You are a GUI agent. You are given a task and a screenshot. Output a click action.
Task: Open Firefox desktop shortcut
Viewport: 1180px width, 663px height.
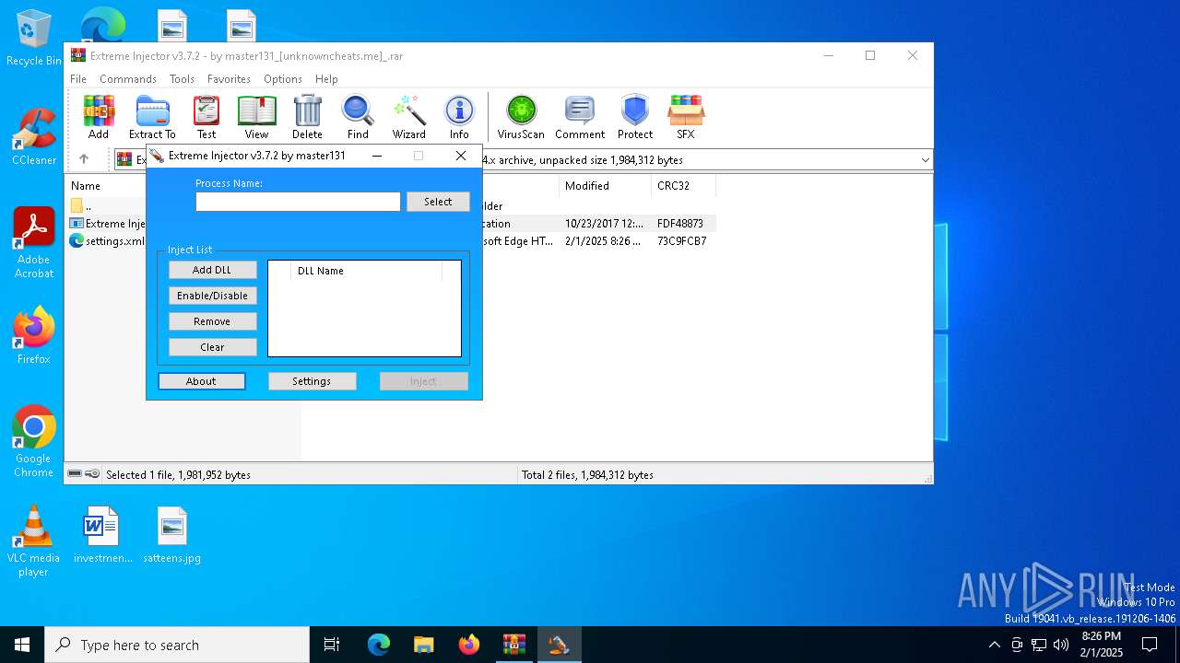tap(34, 336)
